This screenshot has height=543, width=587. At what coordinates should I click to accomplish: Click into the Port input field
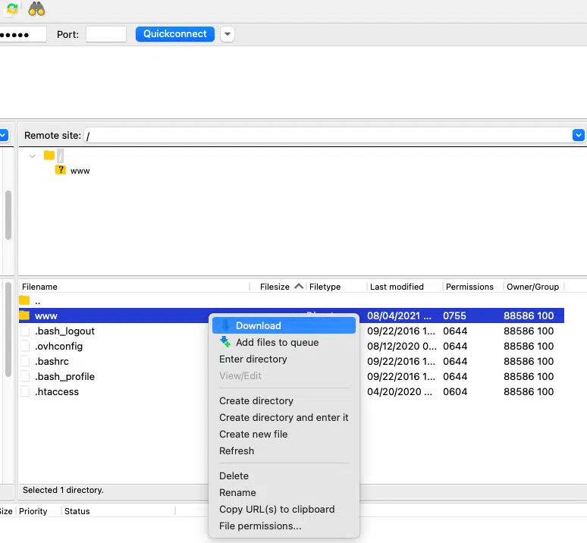tap(106, 34)
